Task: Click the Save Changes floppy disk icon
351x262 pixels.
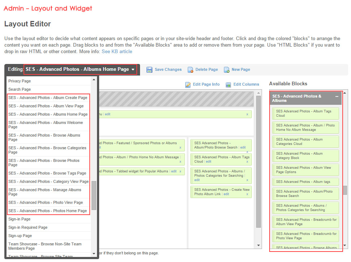Action: click(149, 70)
